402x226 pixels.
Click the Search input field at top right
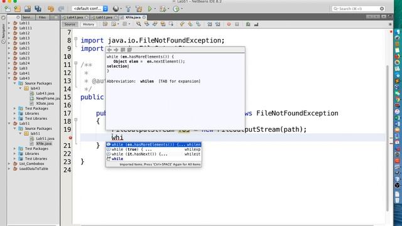click(x=359, y=9)
